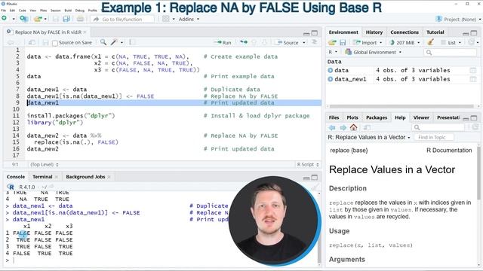Screen dimensions: 483x271
Task: Click the Help Show in new window icon
Action: point(367,127)
